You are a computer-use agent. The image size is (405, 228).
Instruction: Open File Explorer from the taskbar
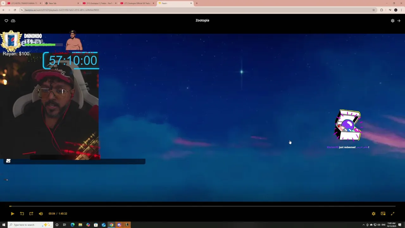click(80, 225)
